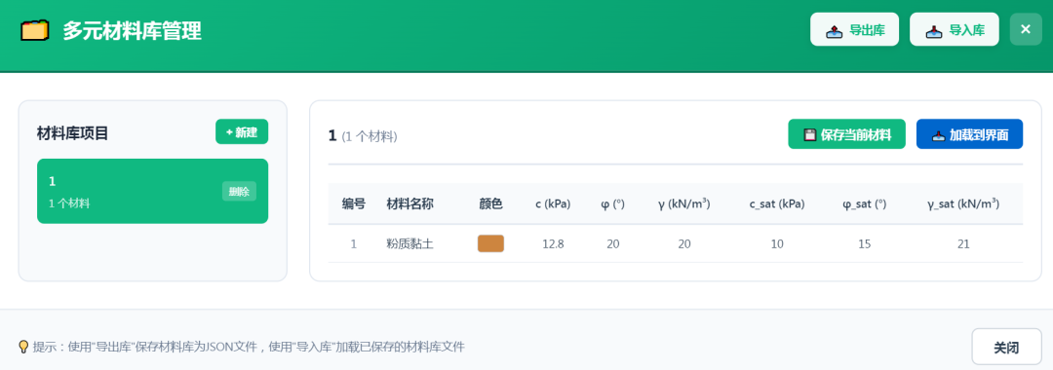1053x370 pixels.
Task: Click the φ_sat value 15
Action: [x=864, y=243]
